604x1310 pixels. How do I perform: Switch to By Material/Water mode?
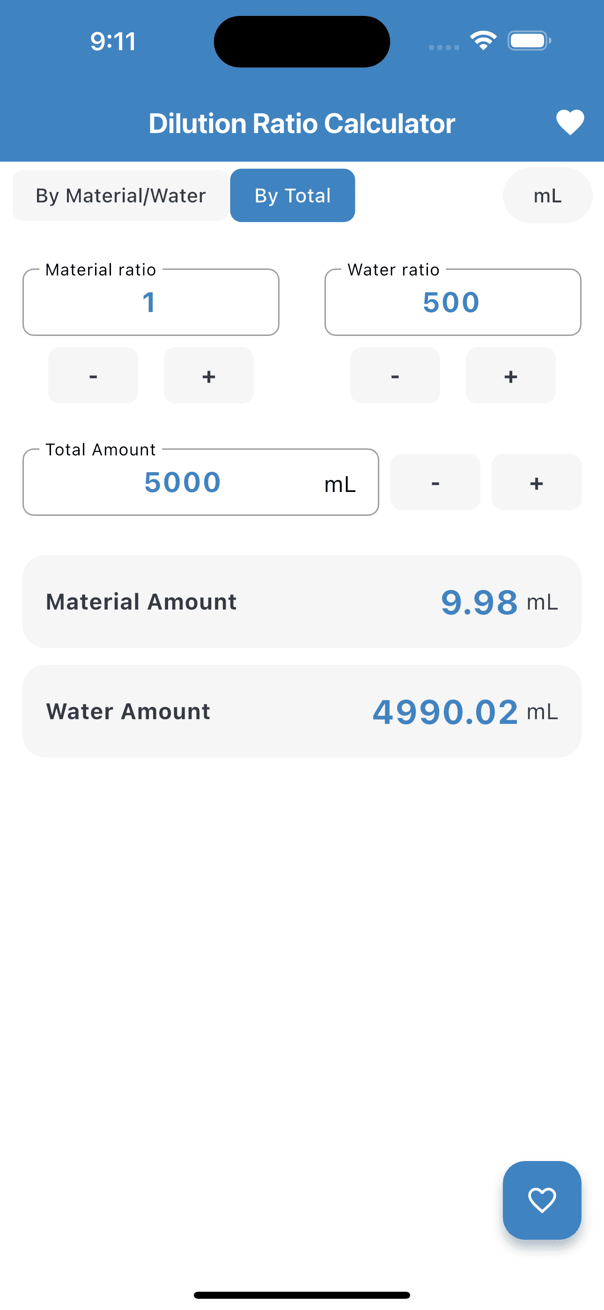pos(120,196)
